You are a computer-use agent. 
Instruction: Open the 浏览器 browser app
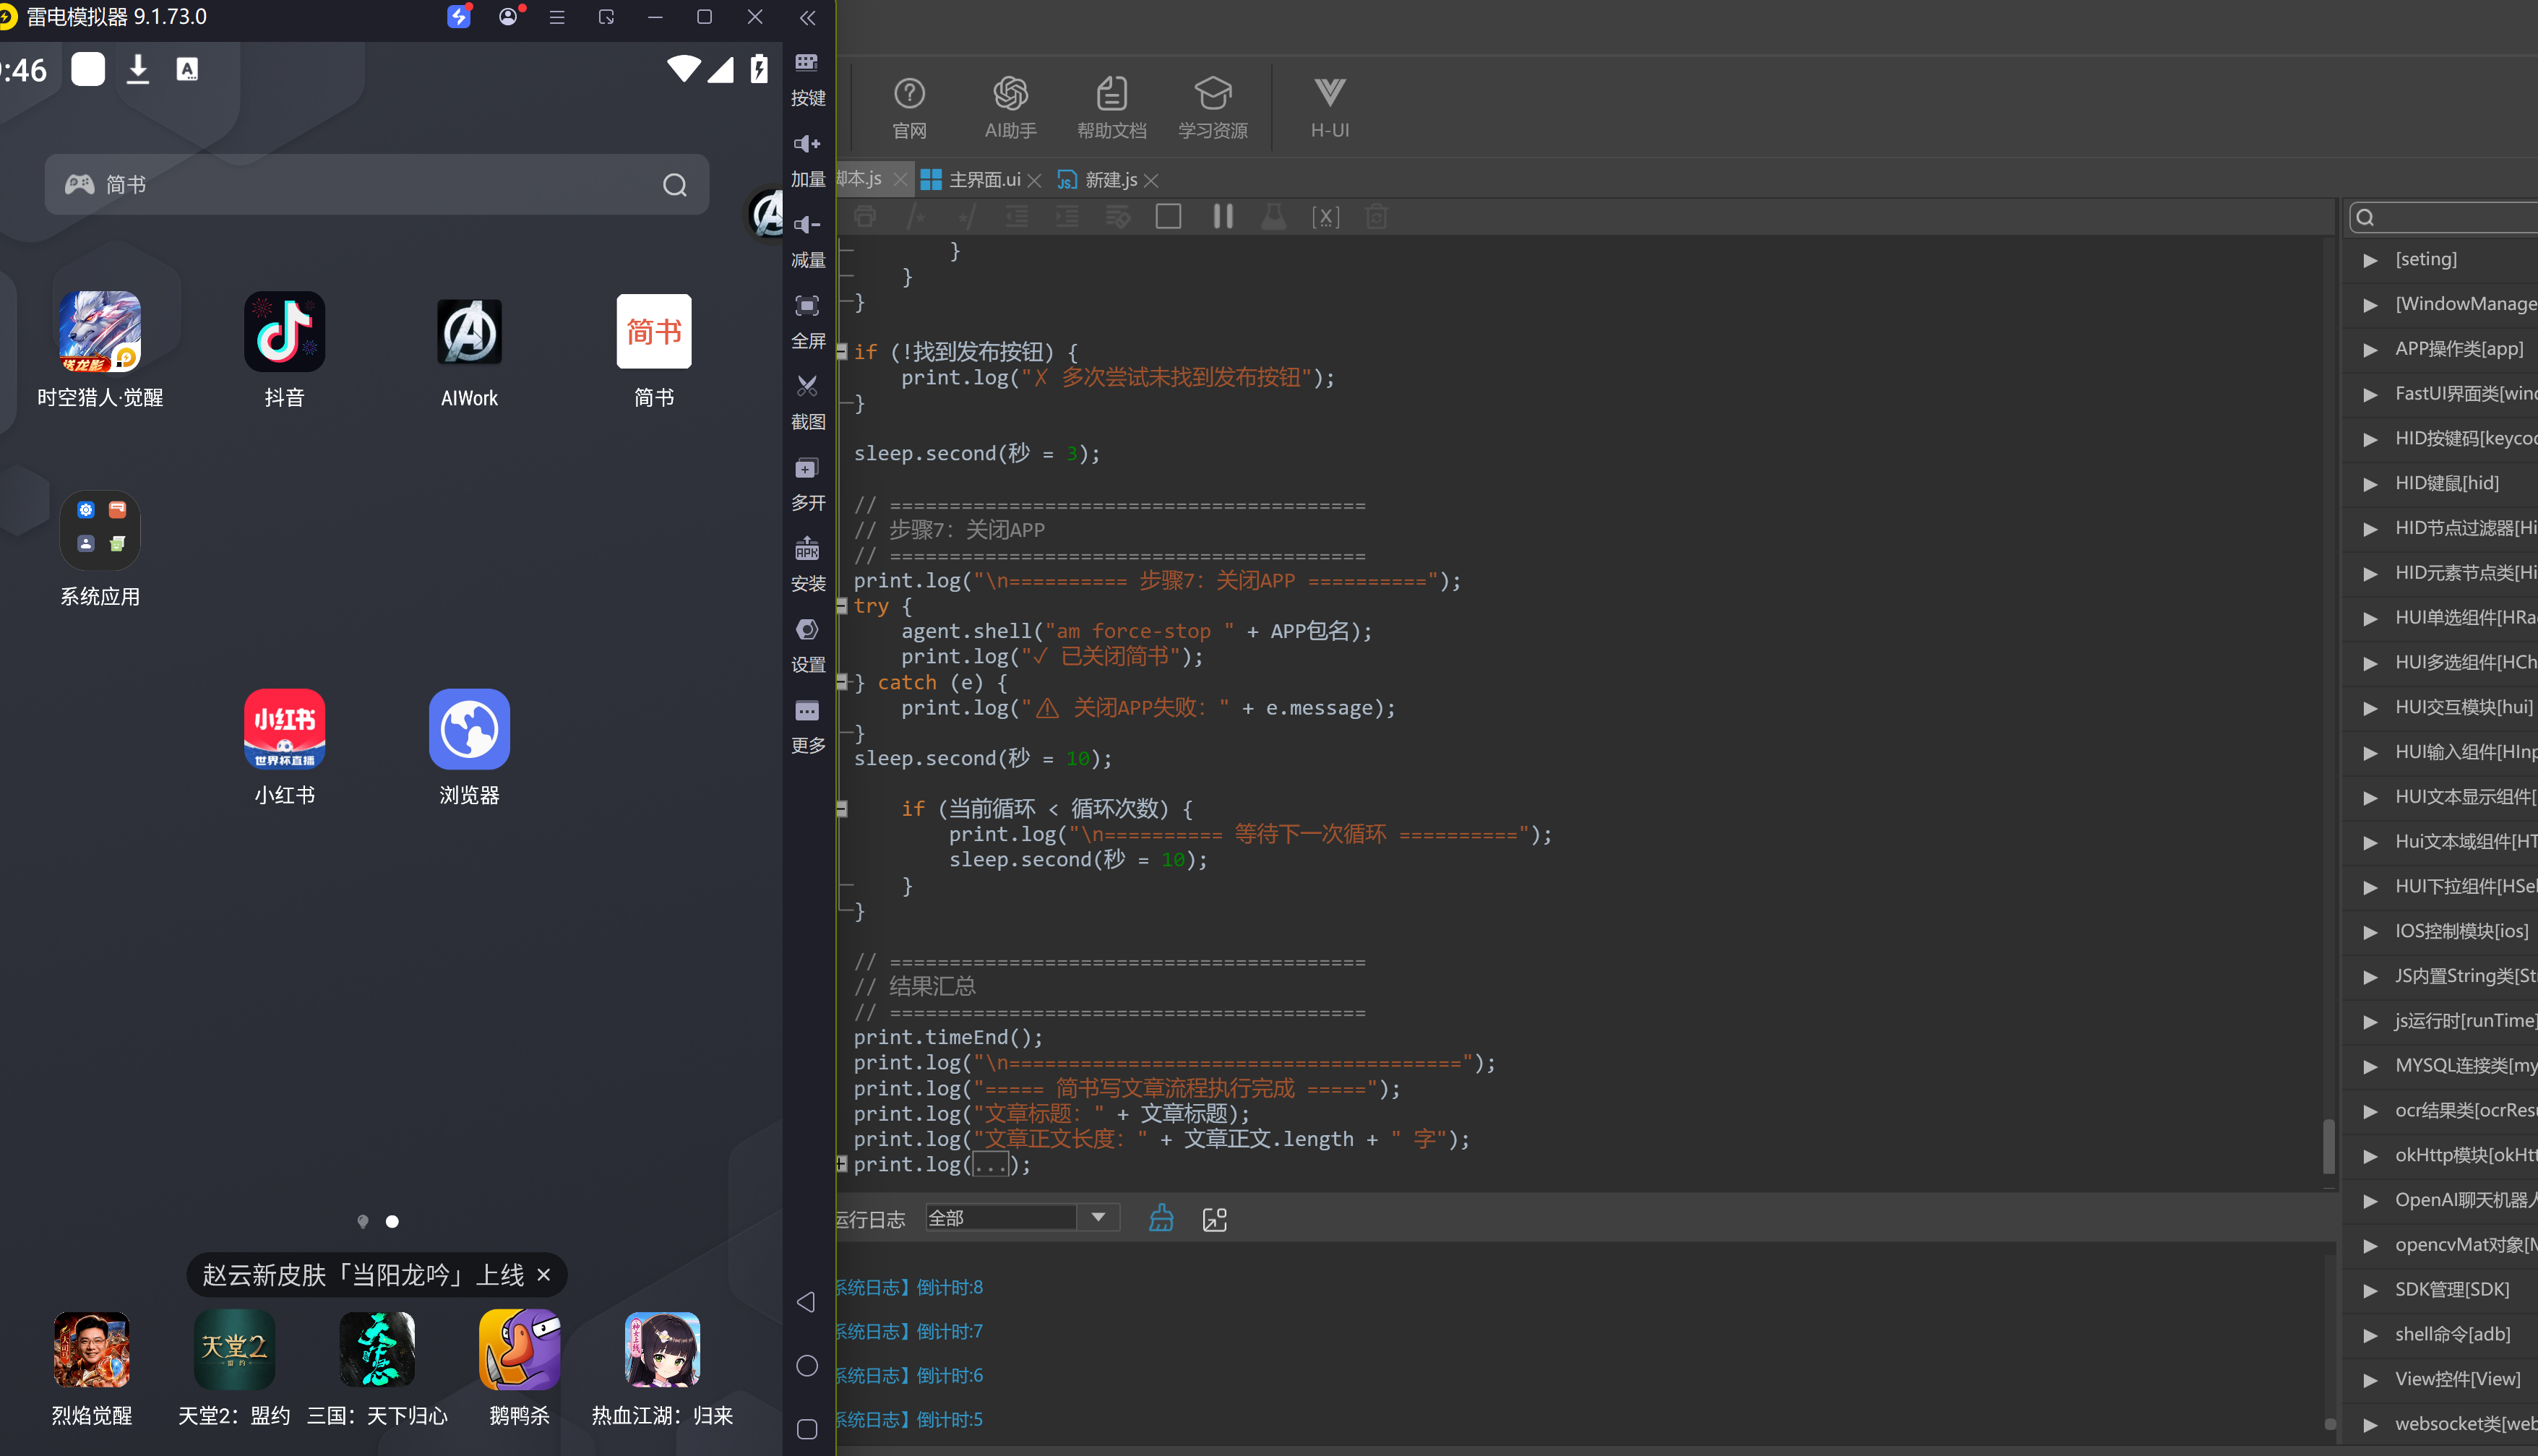coord(469,747)
